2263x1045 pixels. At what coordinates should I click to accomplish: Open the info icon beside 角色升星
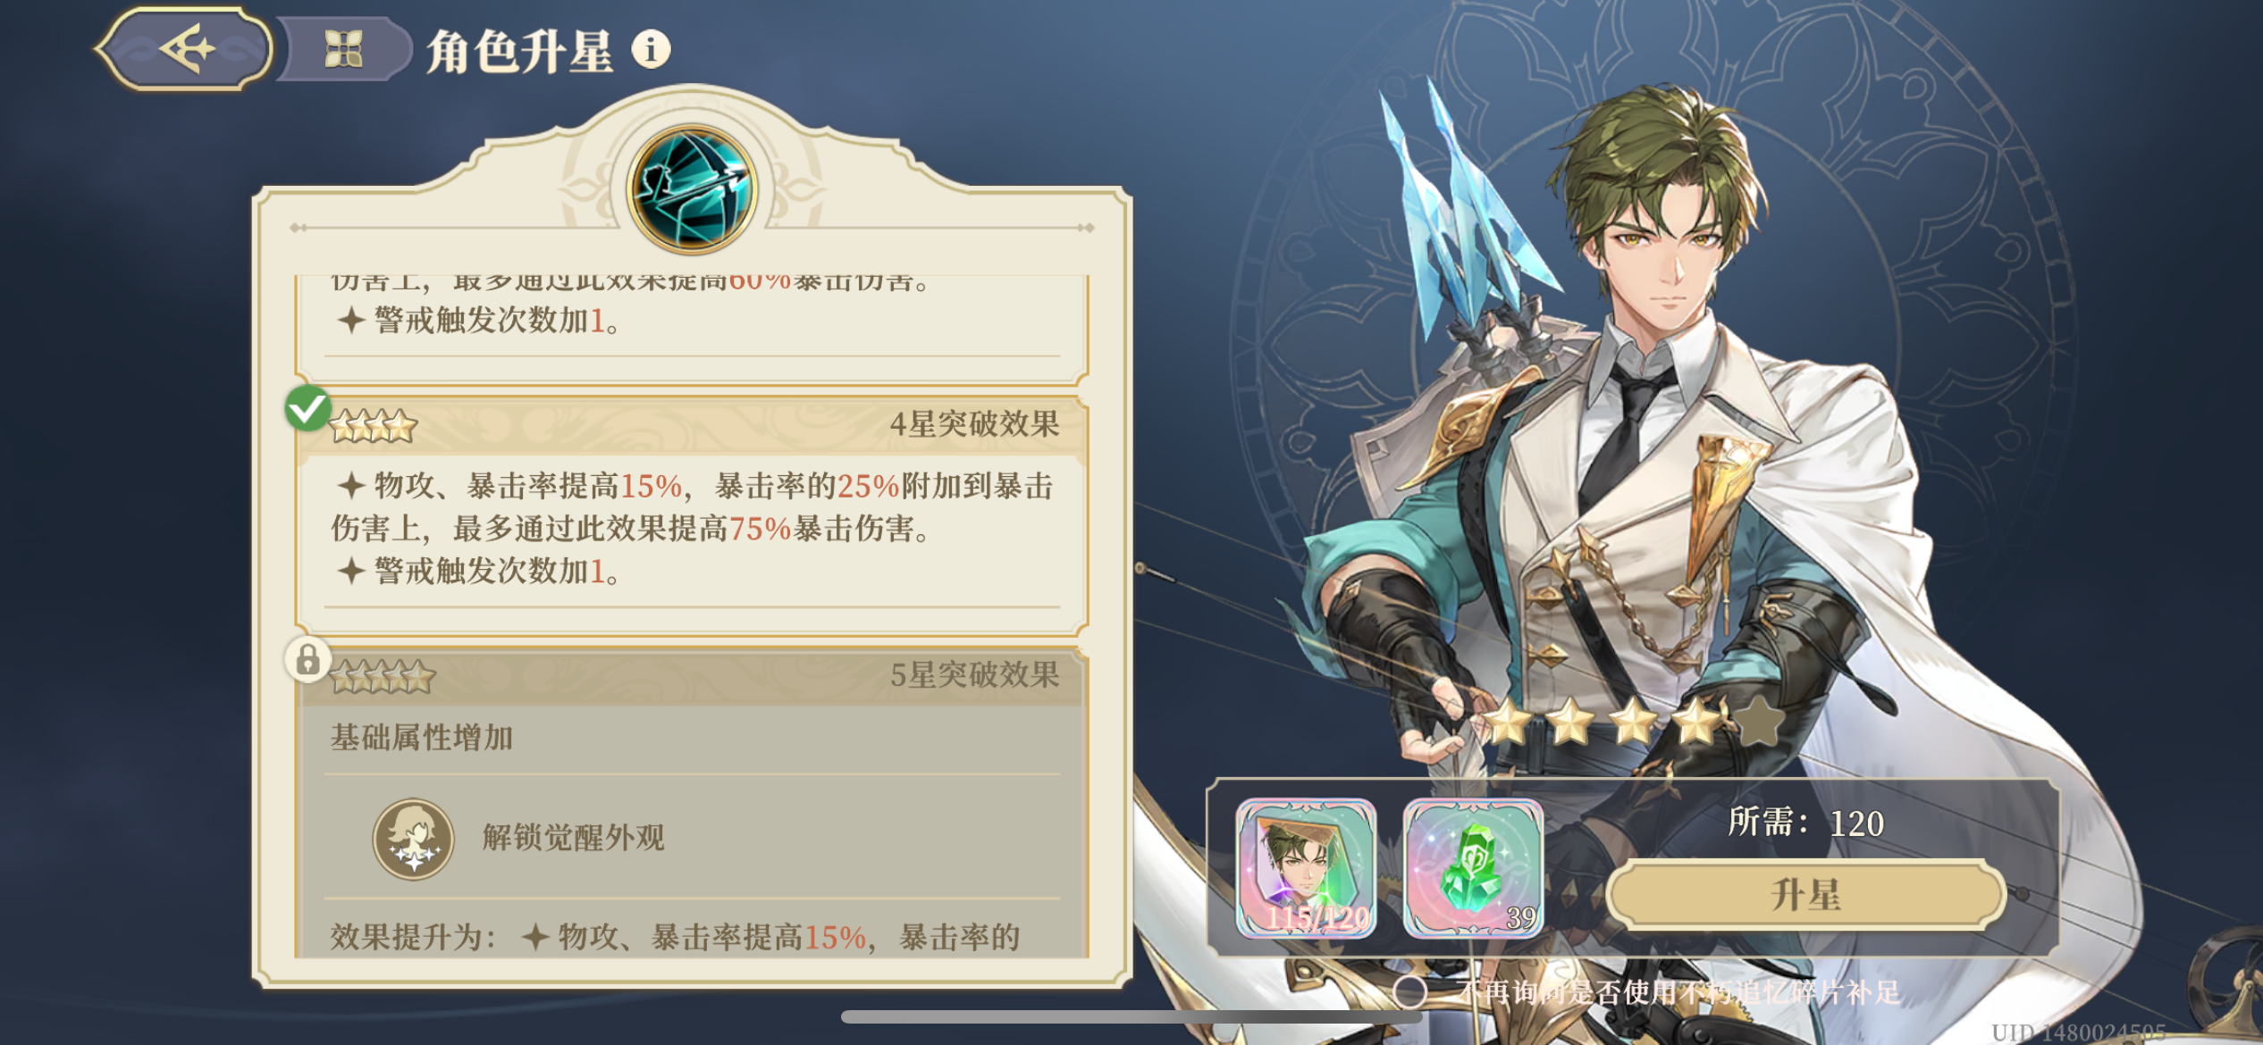coord(651,48)
